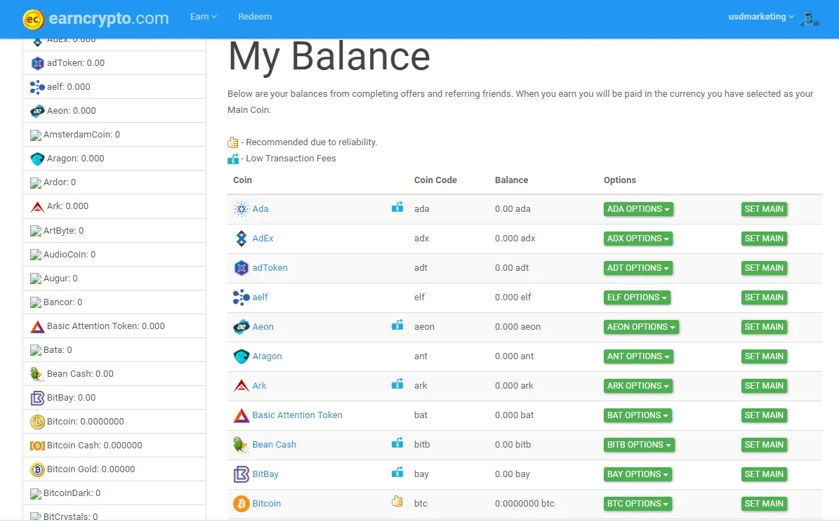Select Augur: 0 in sidebar
Viewport: 839px width, 522px height.
coord(114,279)
